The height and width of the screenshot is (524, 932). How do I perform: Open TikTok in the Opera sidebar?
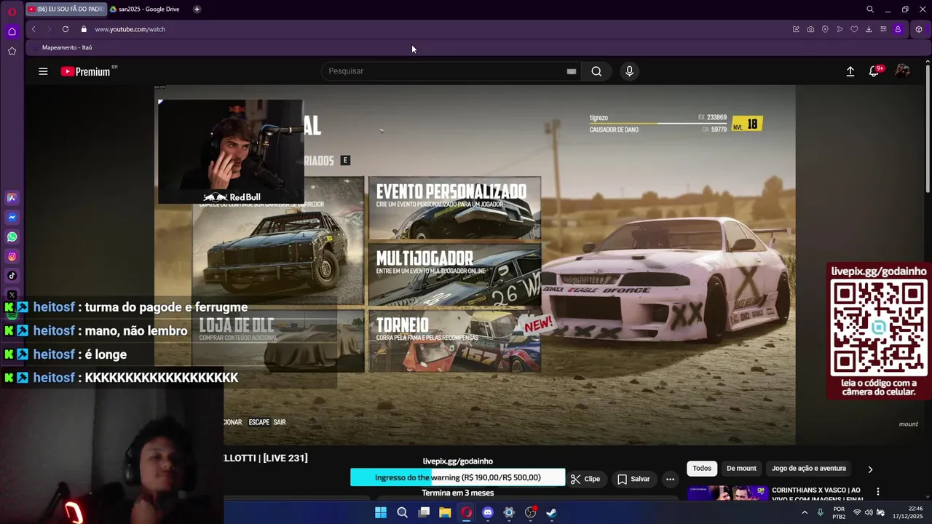tap(12, 275)
